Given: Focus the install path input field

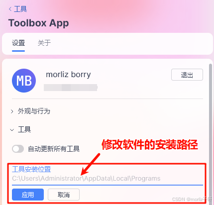Looking at the screenshot, I should click(x=107, y=179).
